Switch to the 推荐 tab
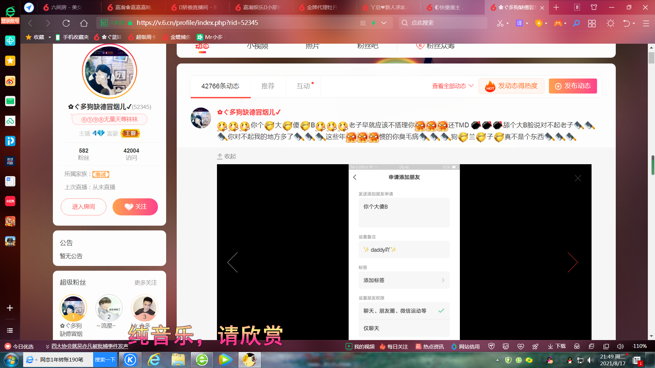Screen dimensions: 655x368 (268, 86)
